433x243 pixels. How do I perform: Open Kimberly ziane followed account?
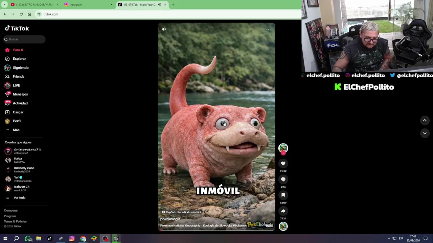[x=20, y=169]
